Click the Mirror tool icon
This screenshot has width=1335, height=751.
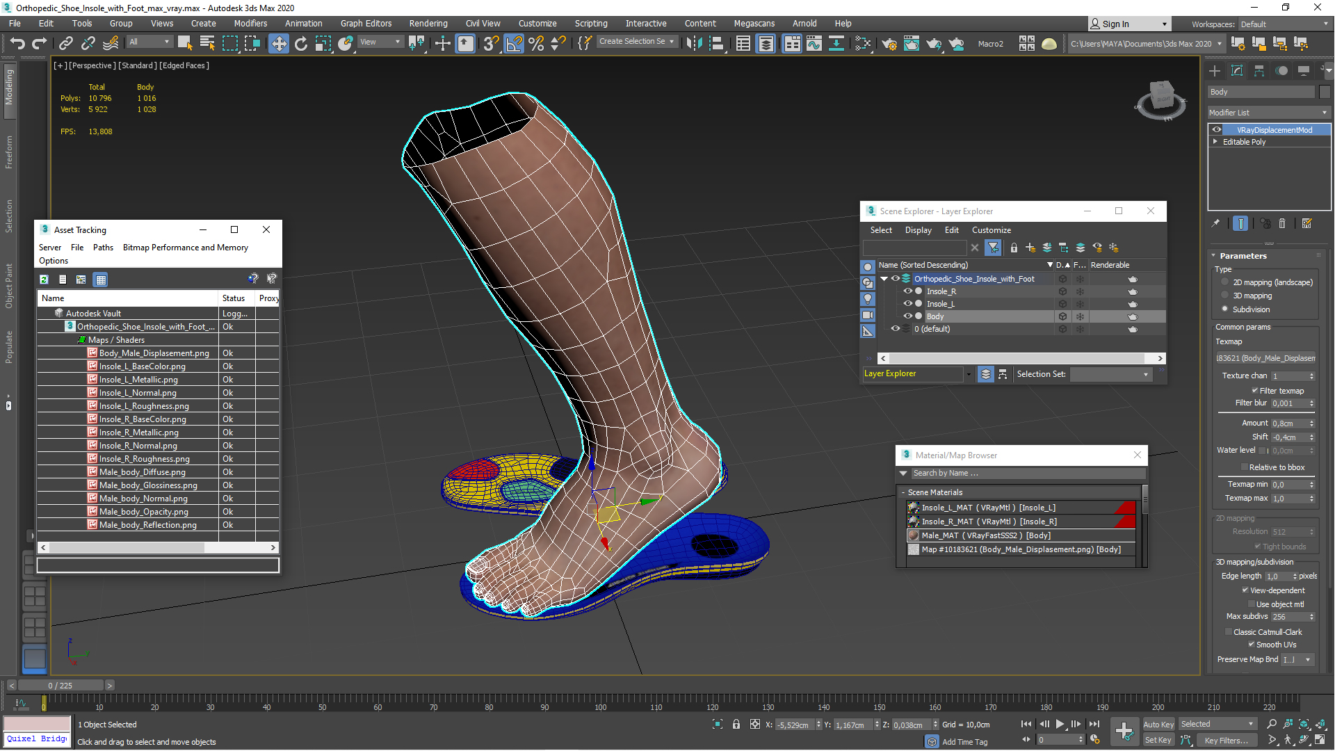(x=694, y=44)
